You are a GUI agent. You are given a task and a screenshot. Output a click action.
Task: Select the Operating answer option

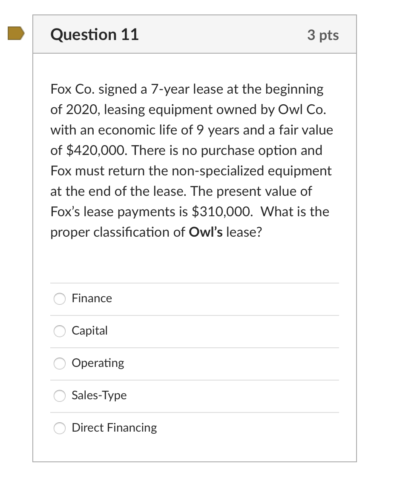60,364
